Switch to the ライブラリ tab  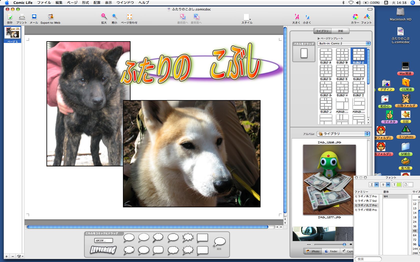click(x=322, y=31)
